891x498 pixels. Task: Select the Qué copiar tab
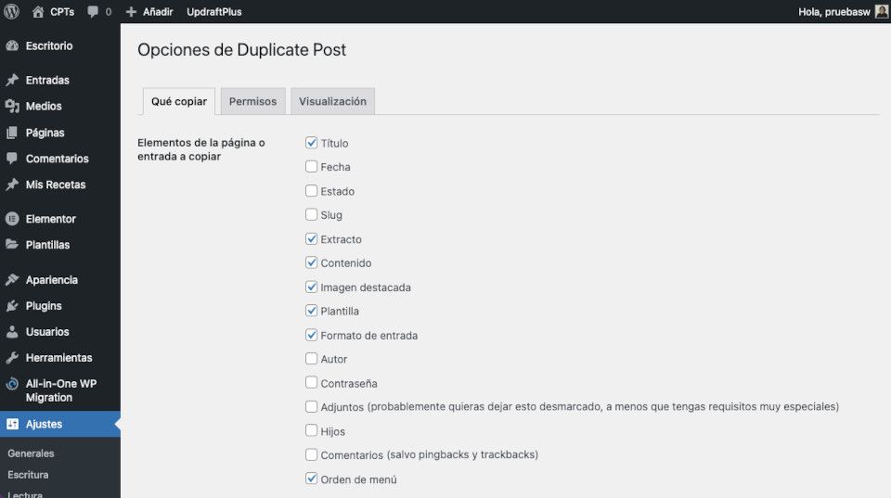179,101
